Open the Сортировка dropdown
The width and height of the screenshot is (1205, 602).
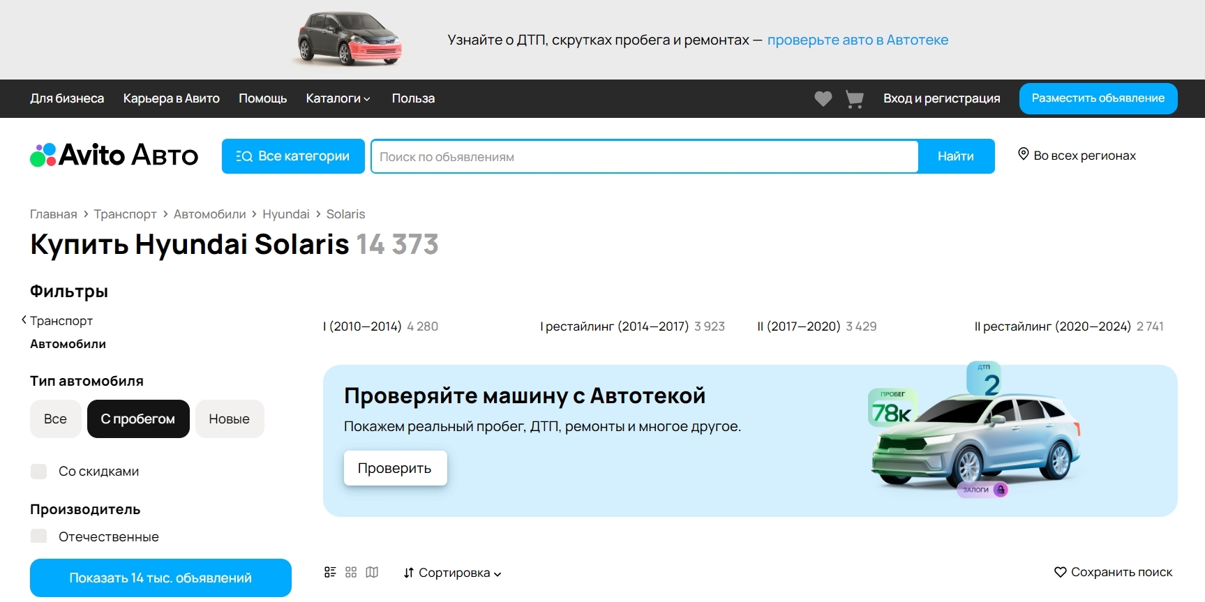click(x=453, y=573)
